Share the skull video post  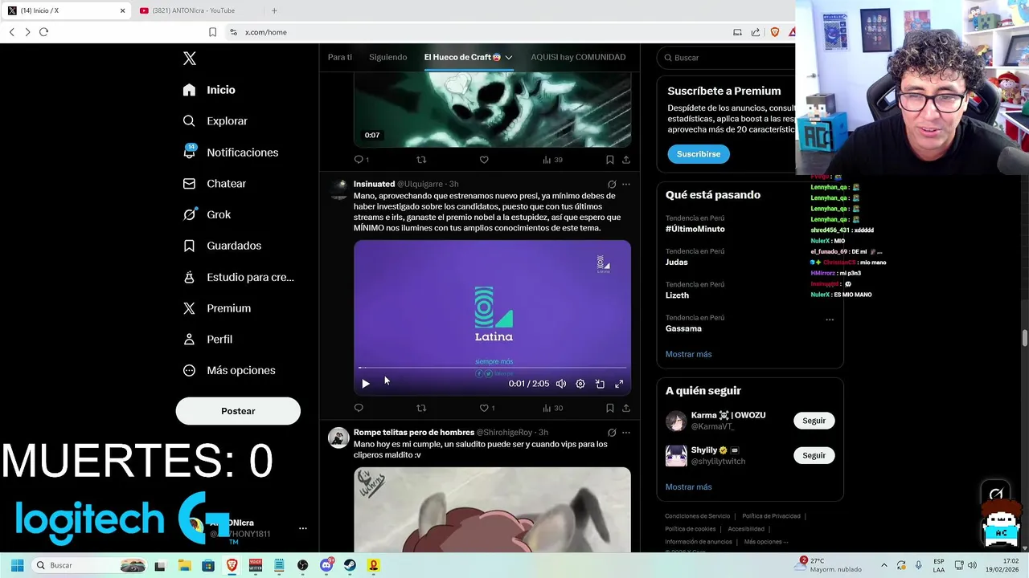pos(626,160)
